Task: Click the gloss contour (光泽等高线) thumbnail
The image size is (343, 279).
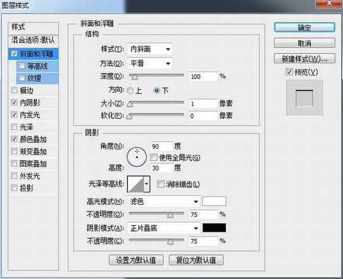Action: click(135, 184)
